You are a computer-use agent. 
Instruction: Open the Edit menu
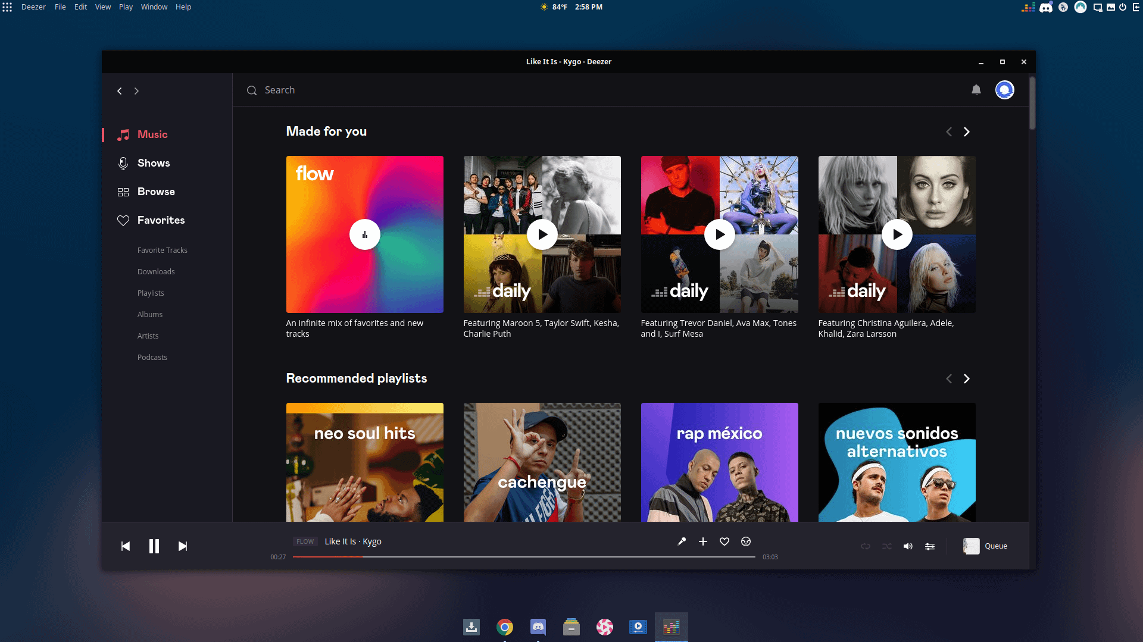[x=80, y=7]
